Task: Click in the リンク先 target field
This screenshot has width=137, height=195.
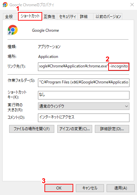Action: 84,67
